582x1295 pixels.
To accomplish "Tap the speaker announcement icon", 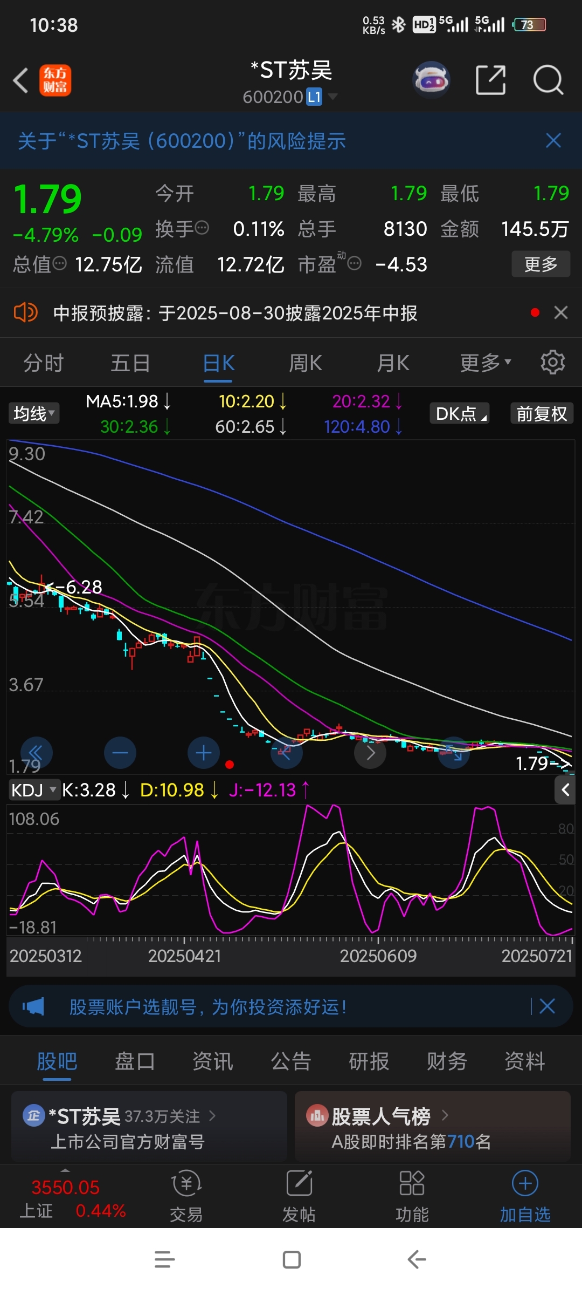I will tap(25, 312).
